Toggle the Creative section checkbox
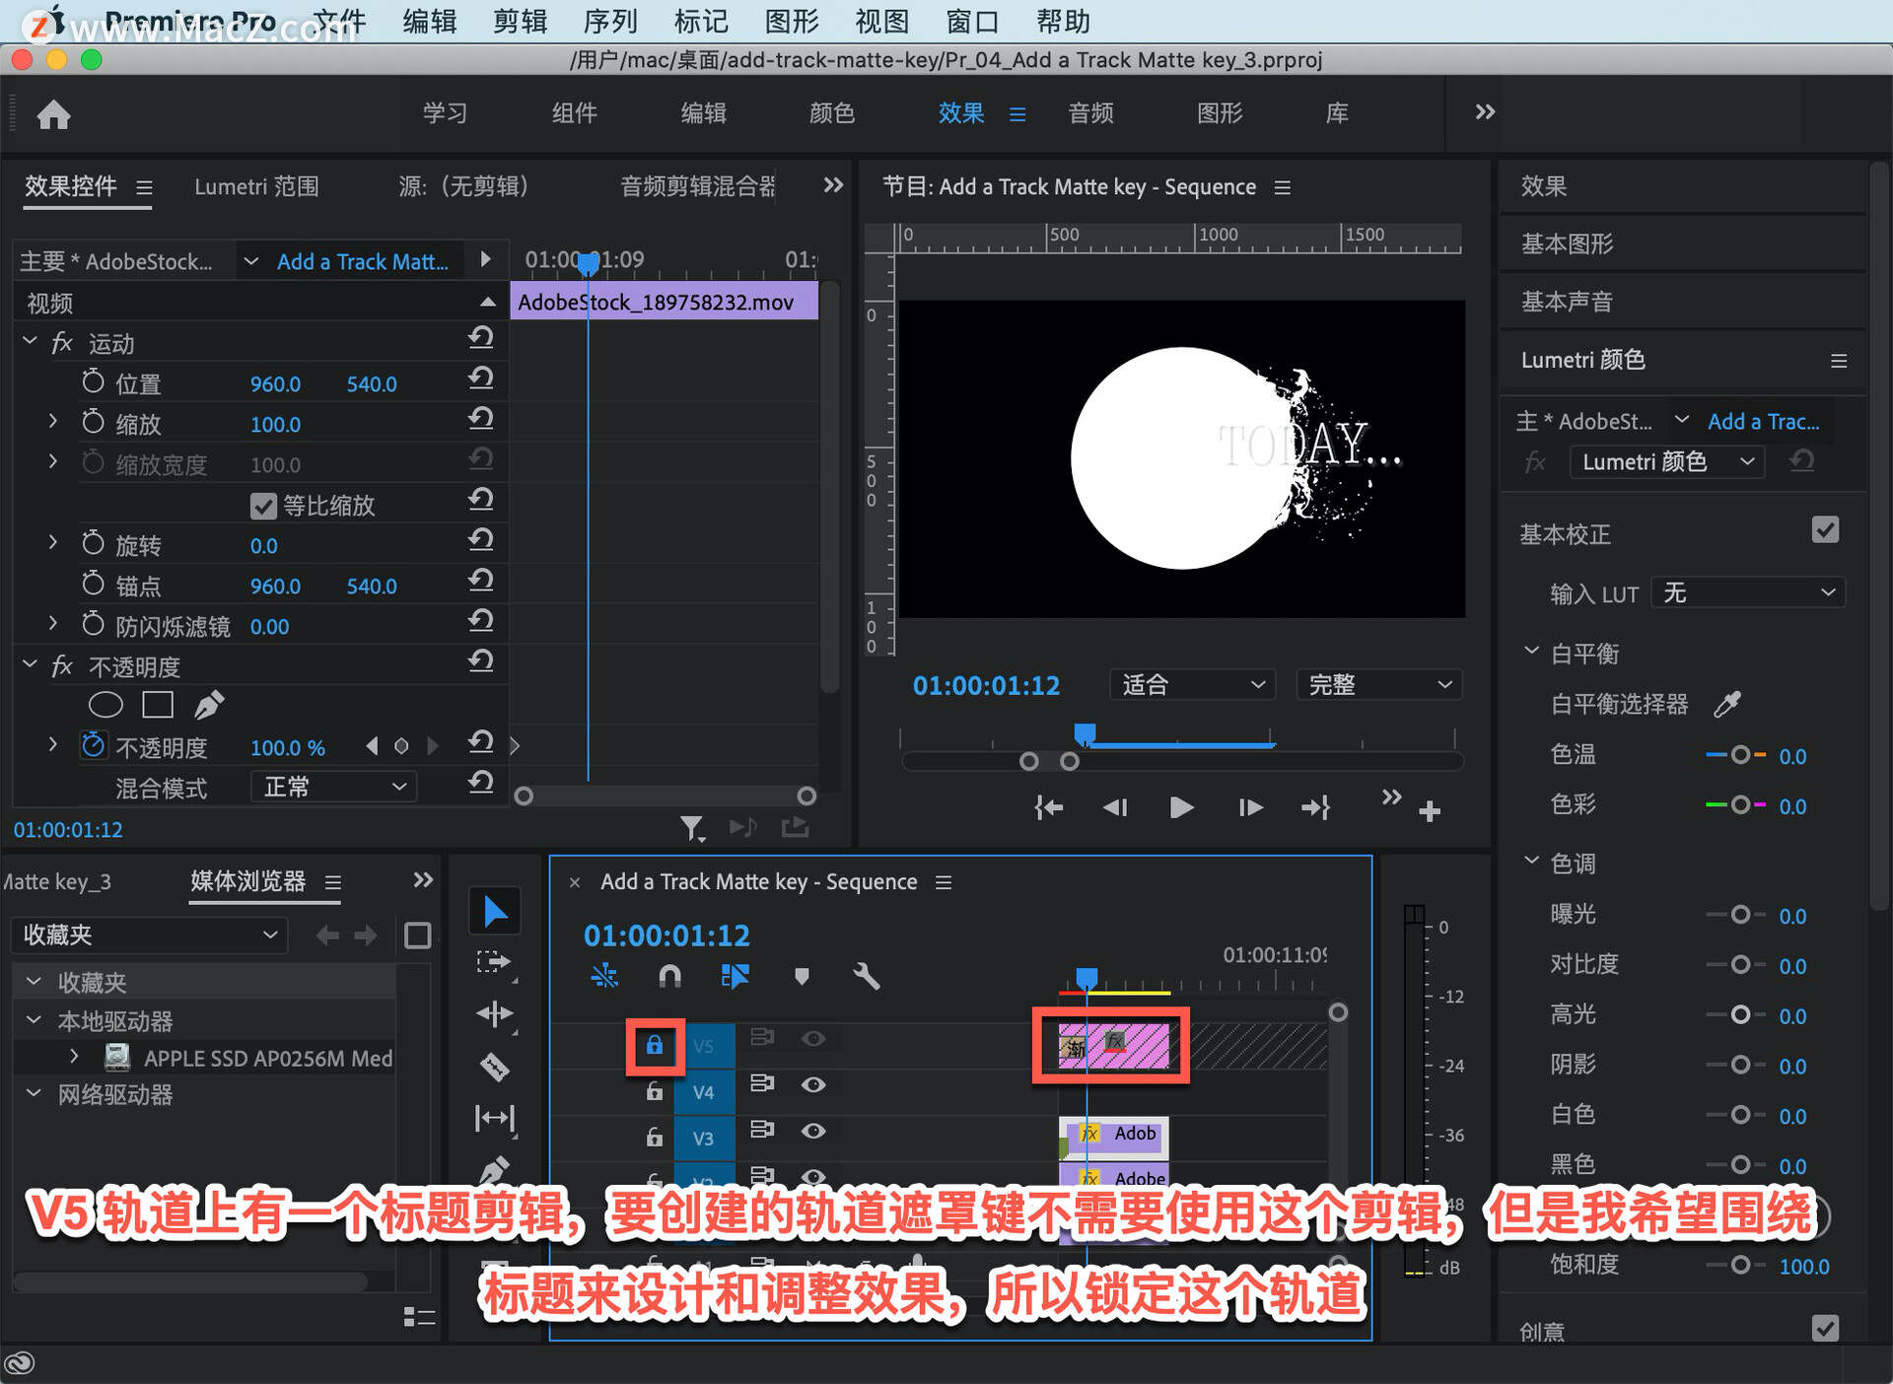 pos(1825,1328)
